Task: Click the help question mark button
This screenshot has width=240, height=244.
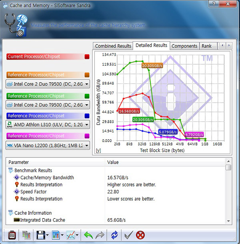Action: click(214, 4)
